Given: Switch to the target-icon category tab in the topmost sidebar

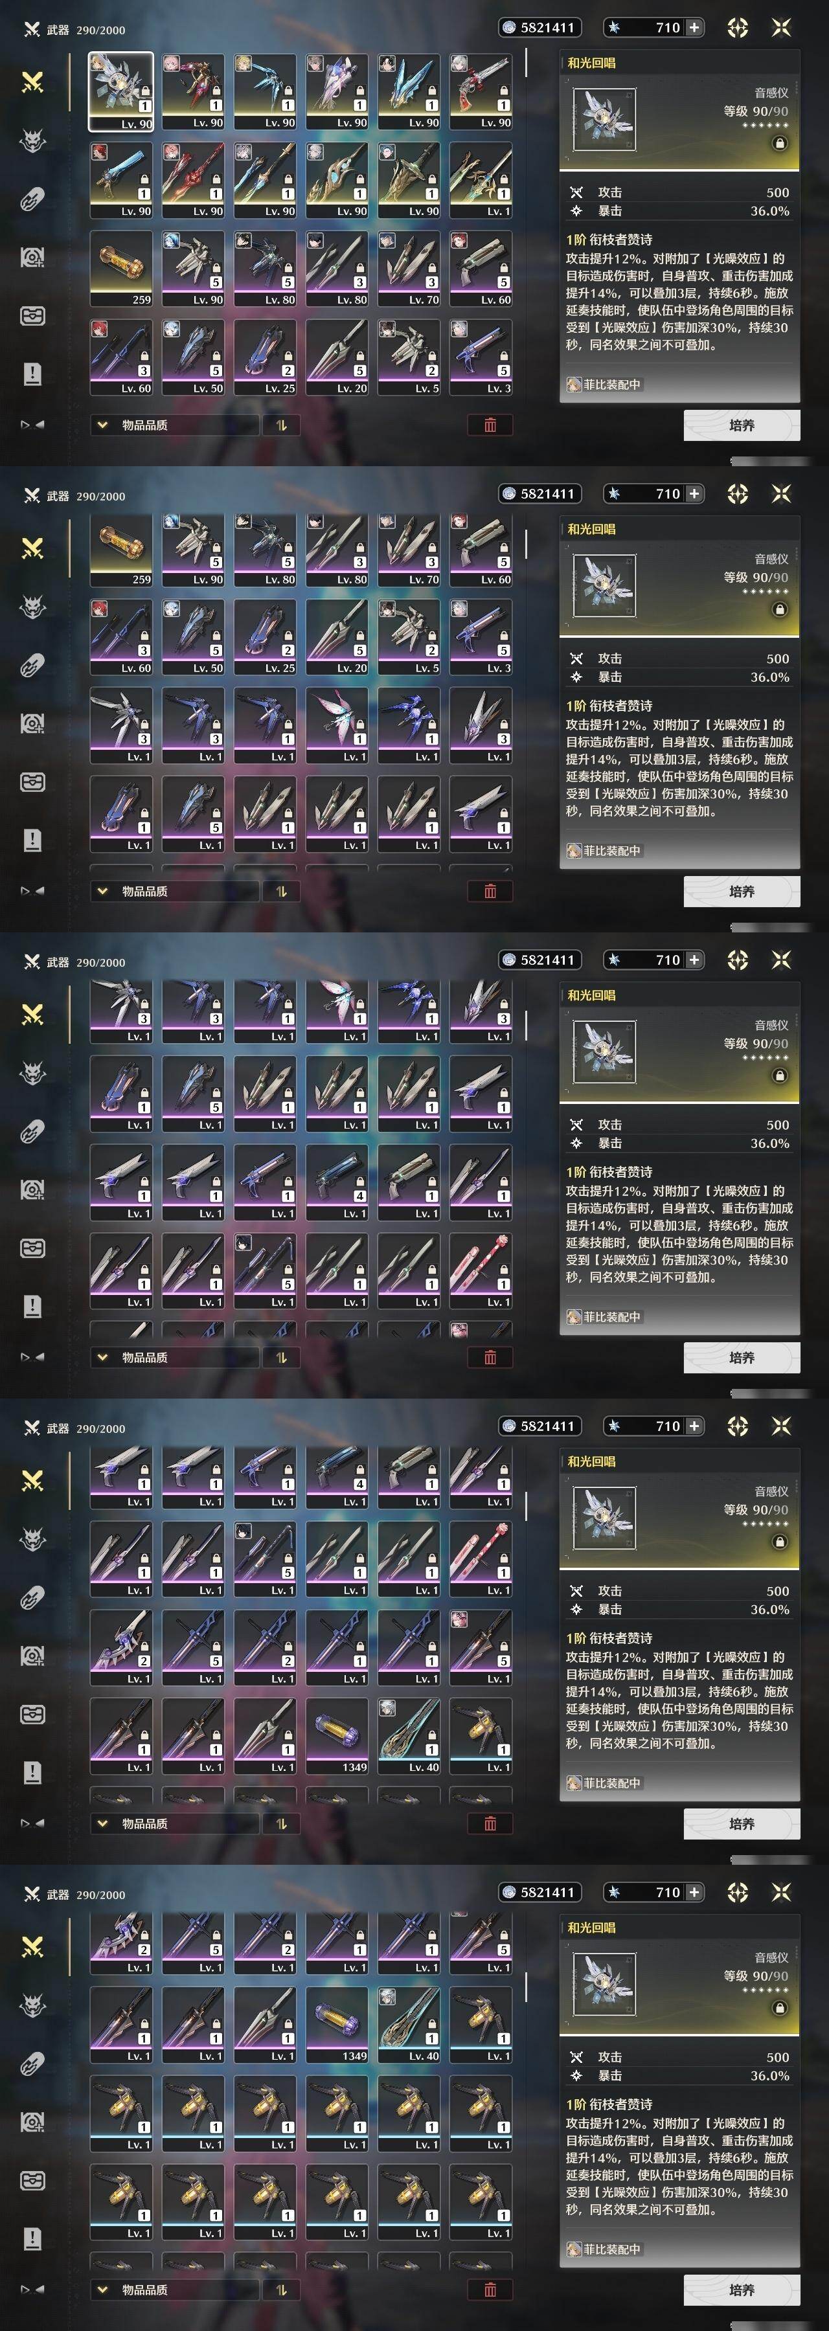Looking at the screenshot, I should click(32, 258).
